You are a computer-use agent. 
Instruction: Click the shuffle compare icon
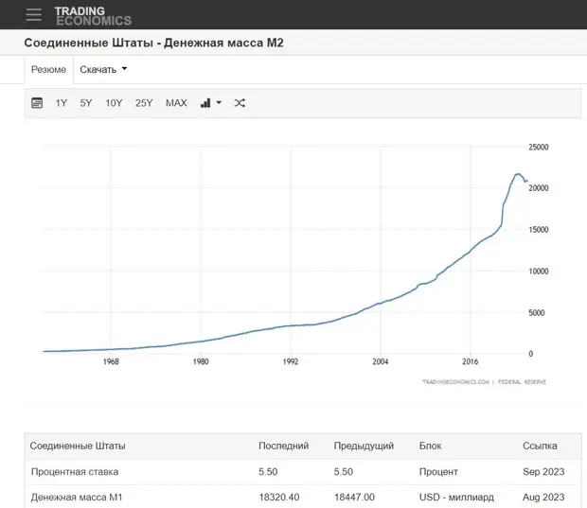click(240, 103)
